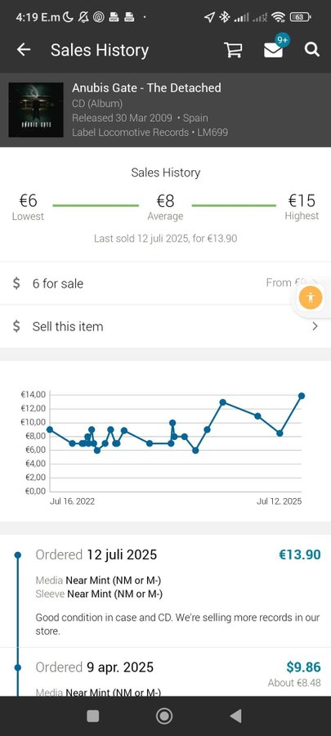This screenshot has width=331, height=736.
Task: Expand the 'Sell this item' chevron
Action: (x=315, y=326)
